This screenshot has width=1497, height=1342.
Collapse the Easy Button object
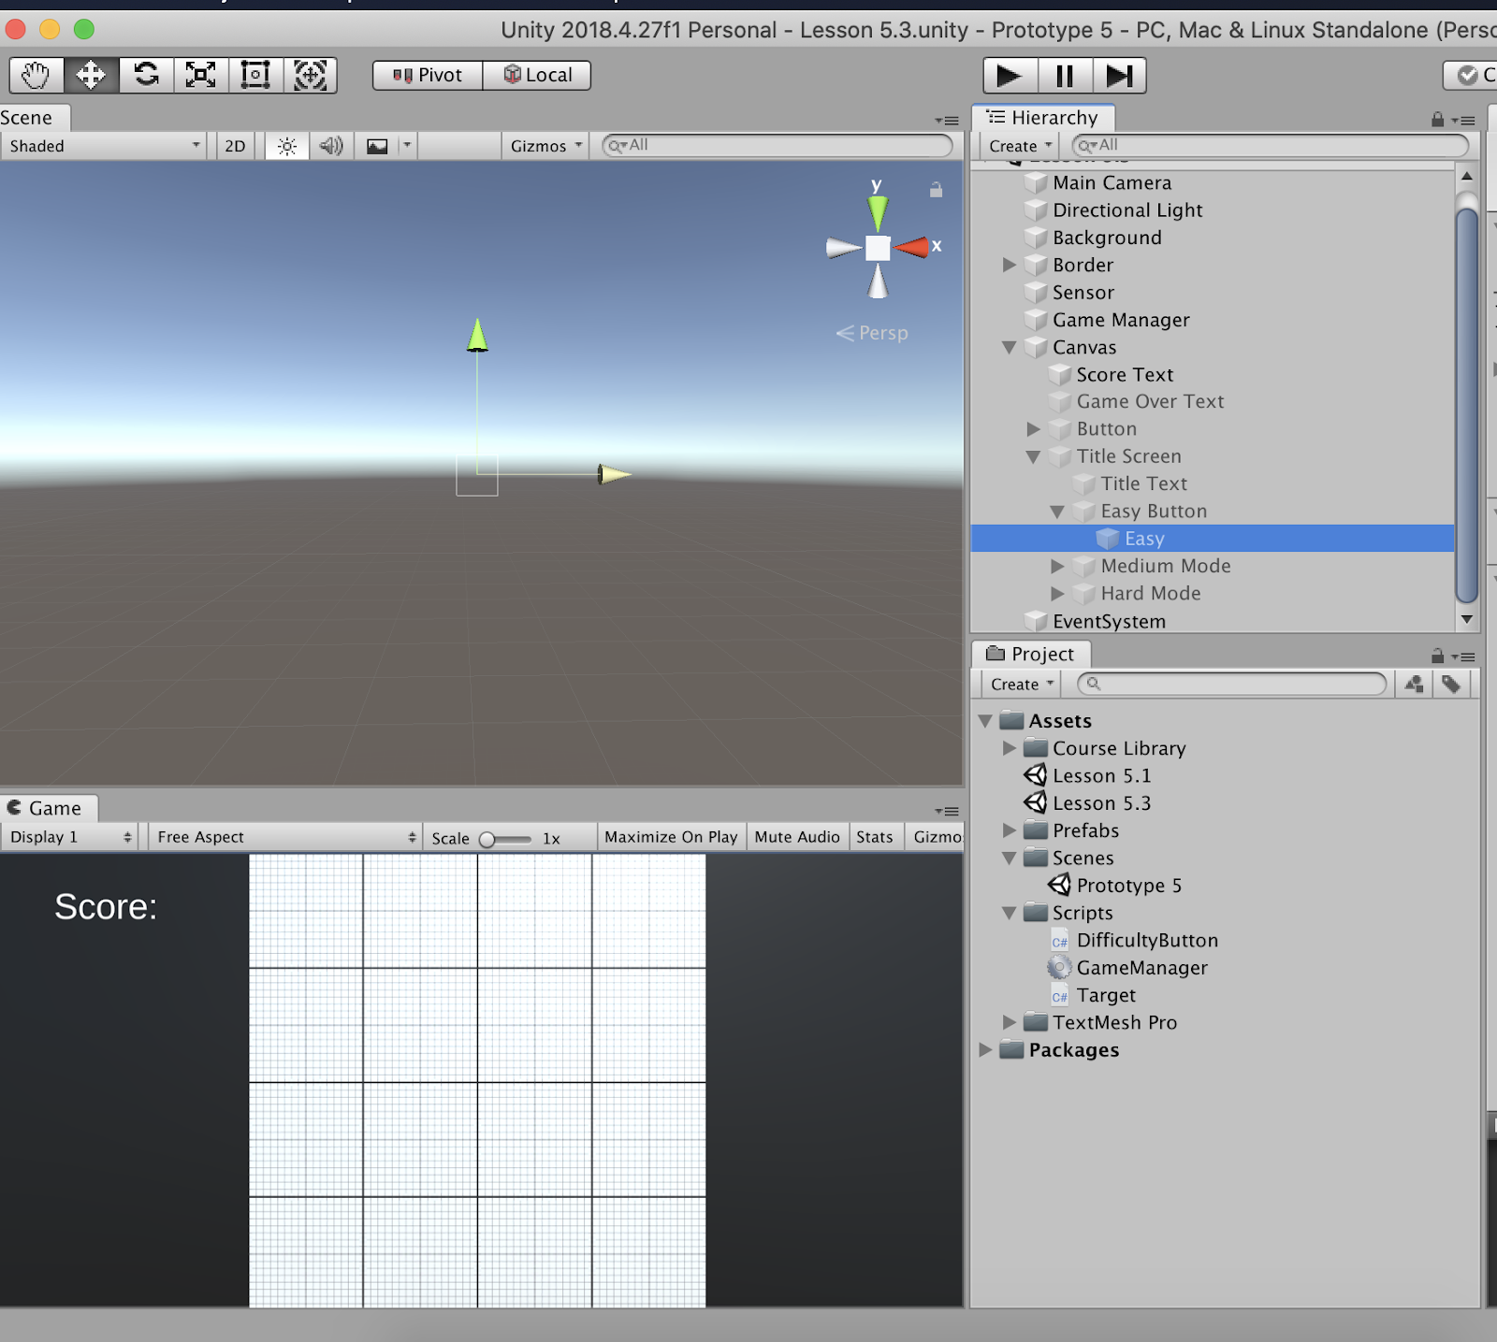click(1057, 512)
